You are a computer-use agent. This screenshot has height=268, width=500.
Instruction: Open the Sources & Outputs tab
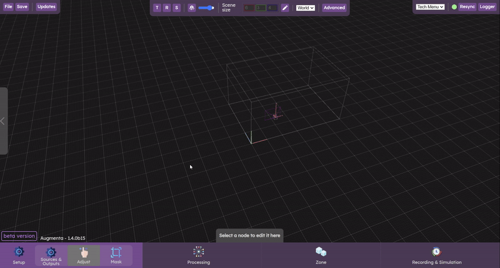(51, 255)
